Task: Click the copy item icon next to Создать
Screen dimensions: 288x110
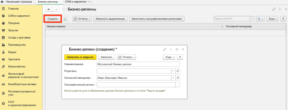Action: [65, 19]
